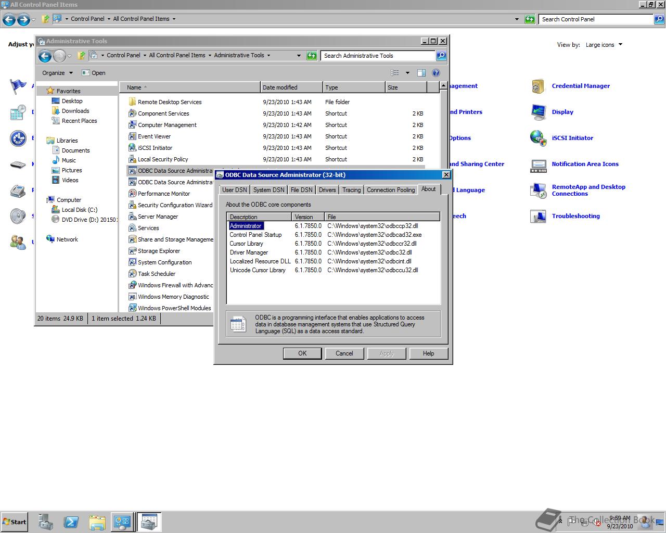Click Help button in ODBC dialog
Image resolution: width=666 pixels, height=533 pixels.
[428, 353]
